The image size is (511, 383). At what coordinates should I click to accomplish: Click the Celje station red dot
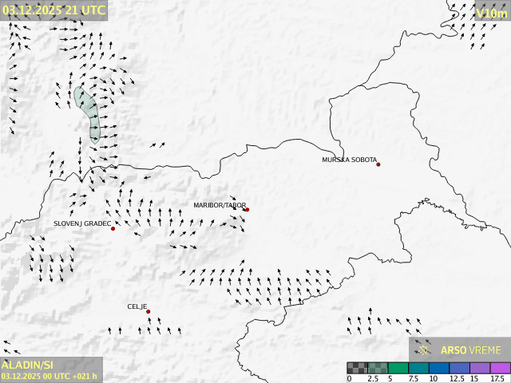click(x=148, y=312)
